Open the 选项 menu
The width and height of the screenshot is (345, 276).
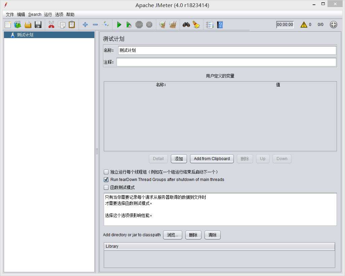(x=59, y=14)
